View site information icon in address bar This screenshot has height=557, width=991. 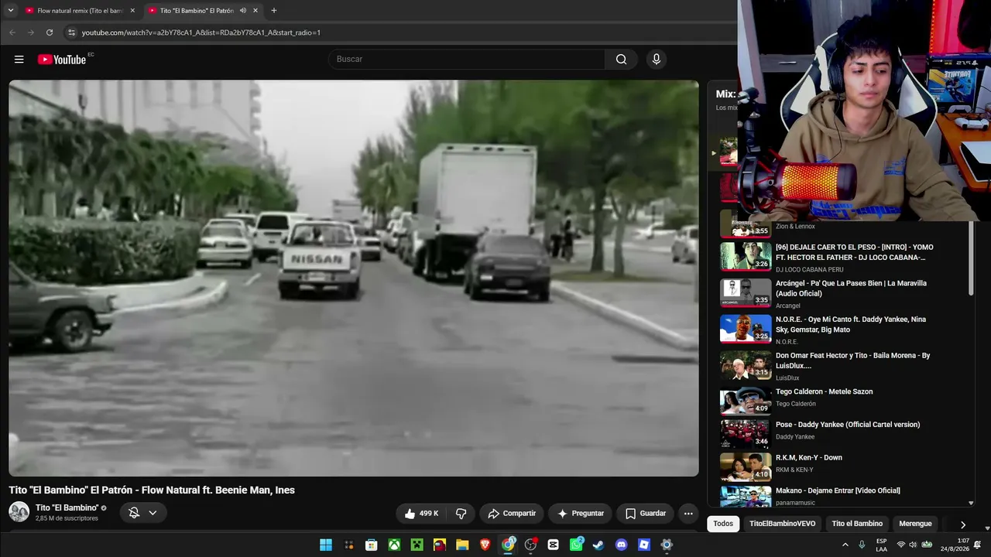pyautogui.click(x=71, y=32)
